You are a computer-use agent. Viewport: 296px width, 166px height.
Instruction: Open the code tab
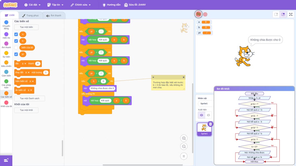9,15
